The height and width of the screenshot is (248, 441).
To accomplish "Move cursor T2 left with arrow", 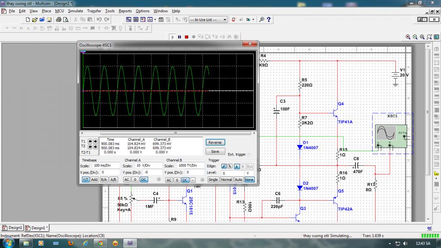I will 90,147.
